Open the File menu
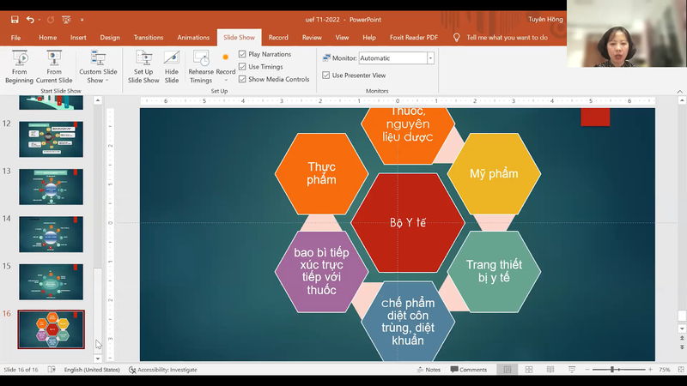Viewport: 687px width, 386px height. point(15,38)
